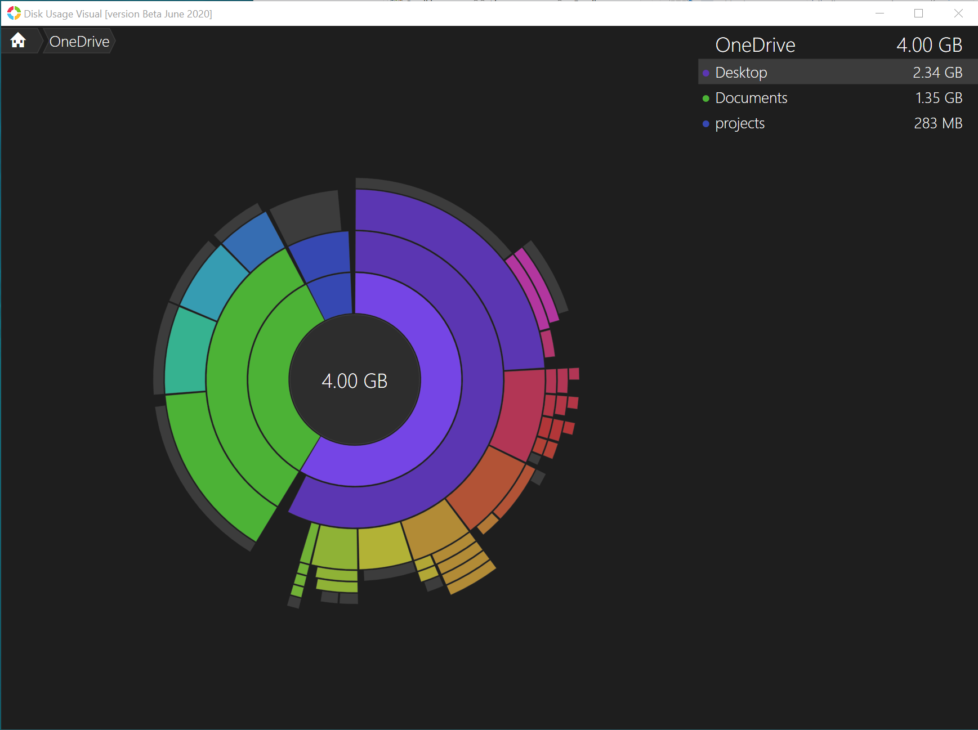Click the green dot beside Documents
The width and height of the screenshot is (978, 730).
[x=706, y=98]
